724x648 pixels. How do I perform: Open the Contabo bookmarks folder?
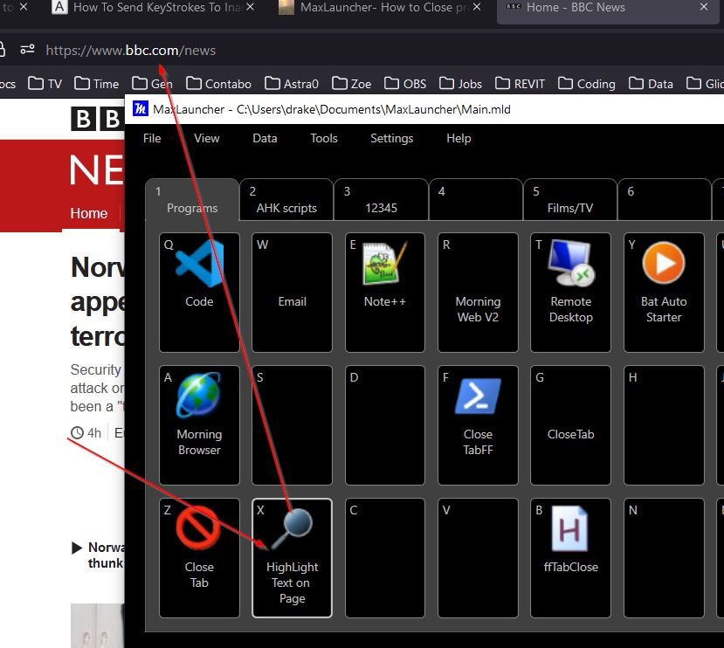coord(218,84)
